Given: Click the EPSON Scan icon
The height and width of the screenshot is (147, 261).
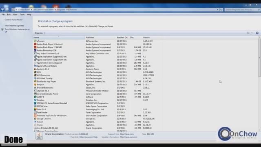Looking at the screenshot, I should click(35, 106).
